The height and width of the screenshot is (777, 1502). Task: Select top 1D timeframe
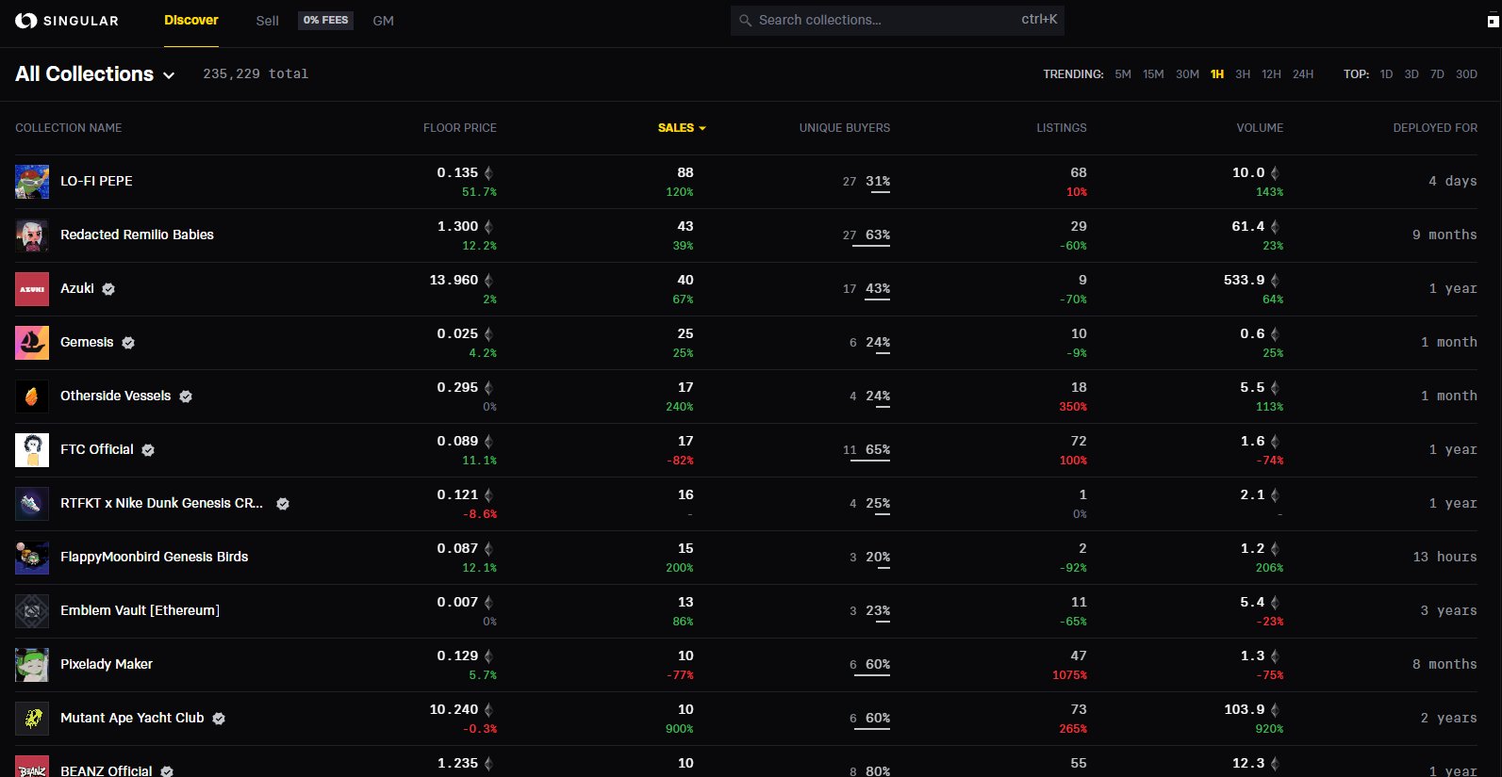[x=1386, y=74]
